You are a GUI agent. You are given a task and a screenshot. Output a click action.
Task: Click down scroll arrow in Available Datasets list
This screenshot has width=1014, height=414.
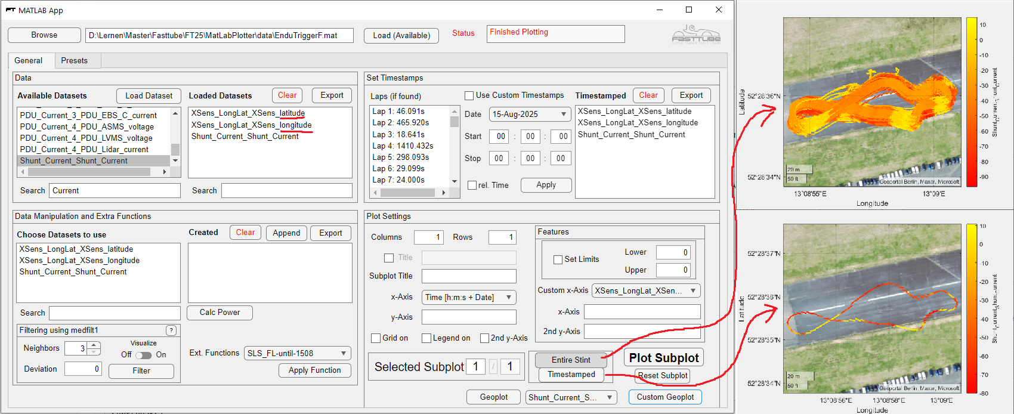175,160
